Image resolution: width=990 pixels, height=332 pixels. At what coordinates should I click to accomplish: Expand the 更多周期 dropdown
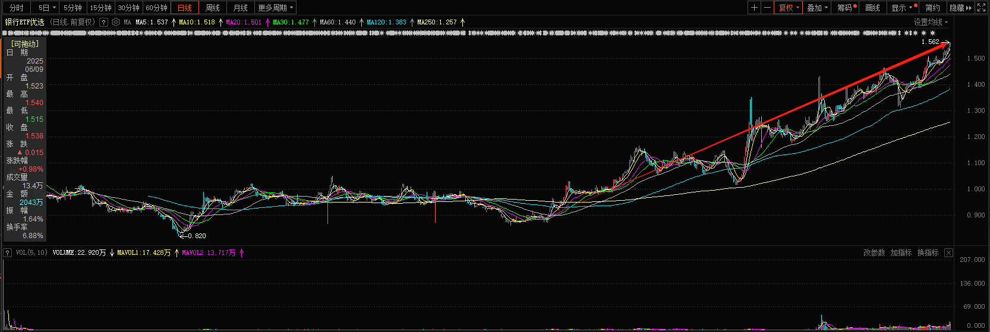coord(275,8)
